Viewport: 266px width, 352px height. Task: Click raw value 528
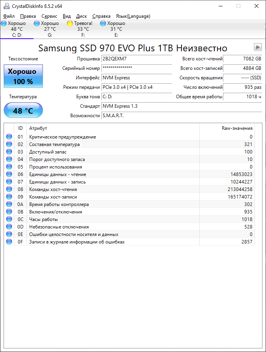pos(248,227)
